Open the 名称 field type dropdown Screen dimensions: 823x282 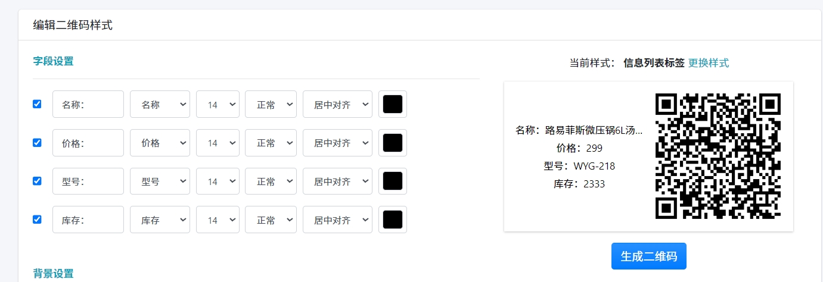160,105
